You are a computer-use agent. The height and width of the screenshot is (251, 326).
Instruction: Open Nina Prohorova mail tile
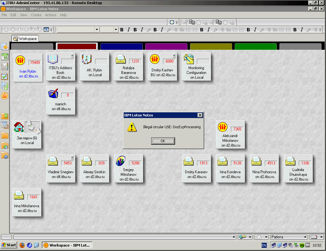(x=264, y=168)
